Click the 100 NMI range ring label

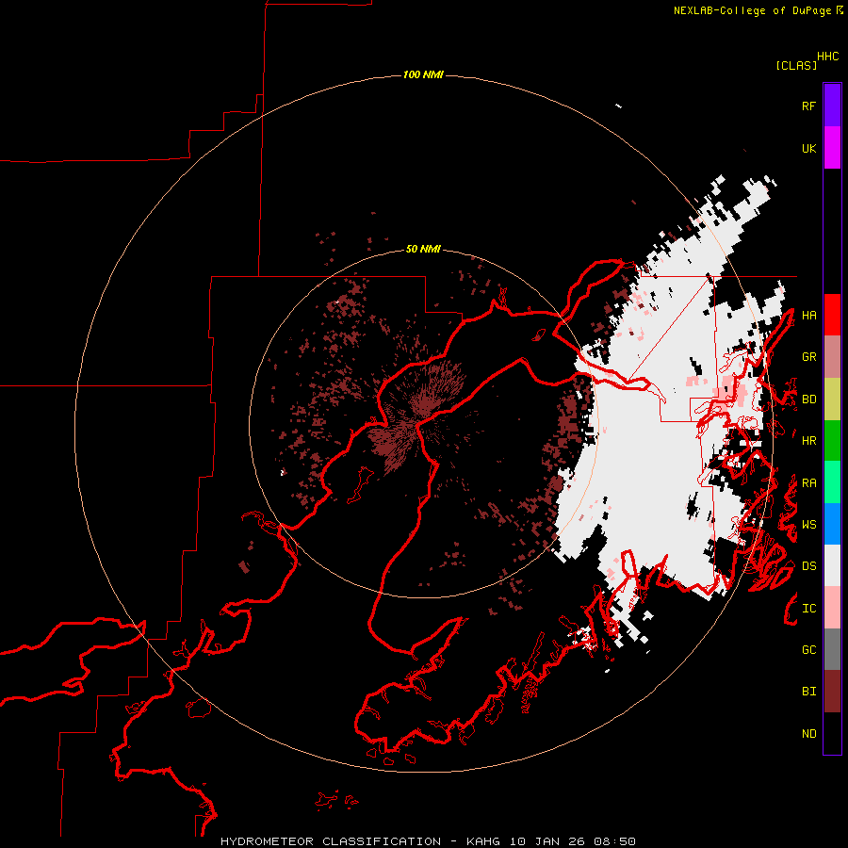pyautogui.click(x=423, y=74)
